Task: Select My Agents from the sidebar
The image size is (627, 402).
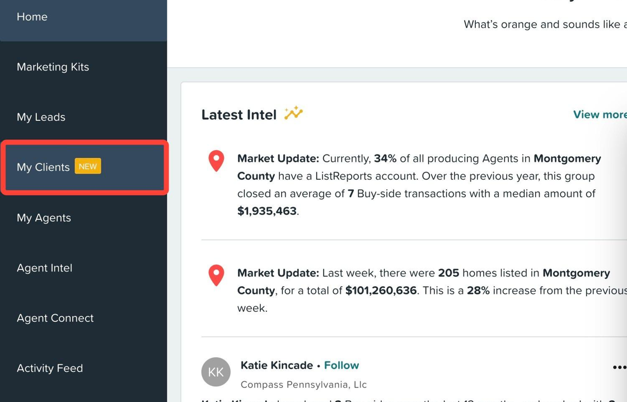Action: point(44,218)
